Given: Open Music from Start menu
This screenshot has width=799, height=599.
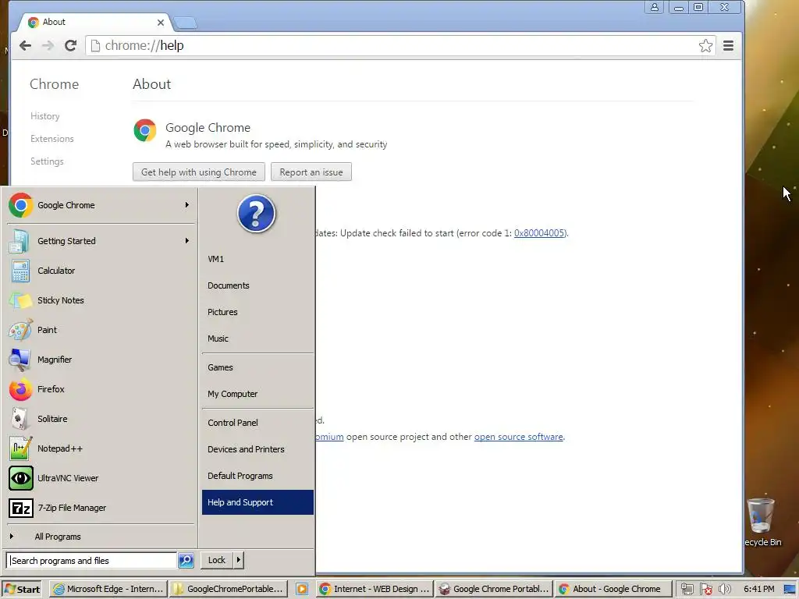Looking at the screenshot, I should (257, 338).
